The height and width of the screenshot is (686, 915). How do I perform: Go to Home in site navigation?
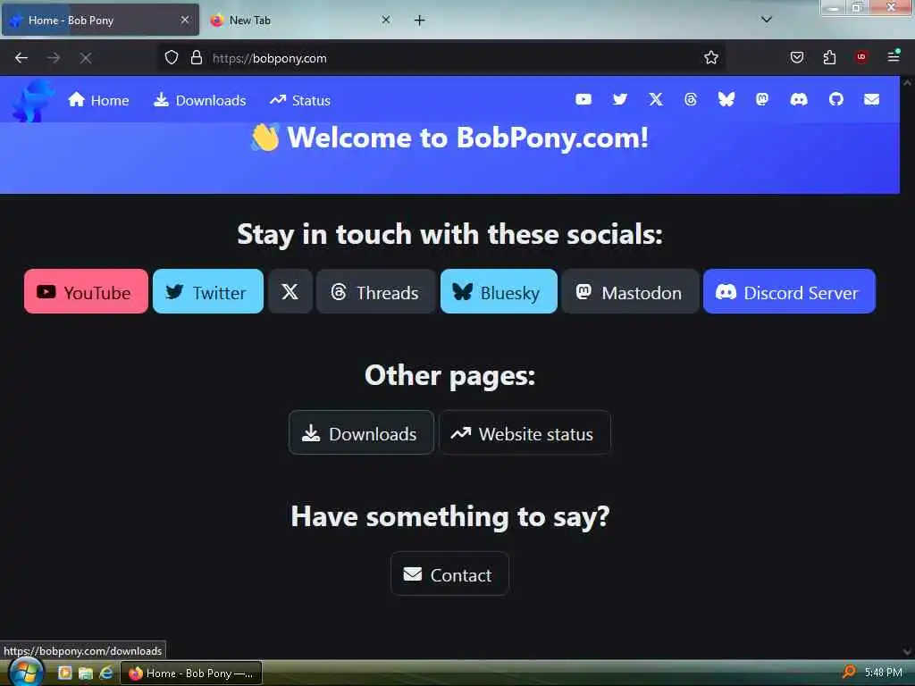(x=98, y=100)
